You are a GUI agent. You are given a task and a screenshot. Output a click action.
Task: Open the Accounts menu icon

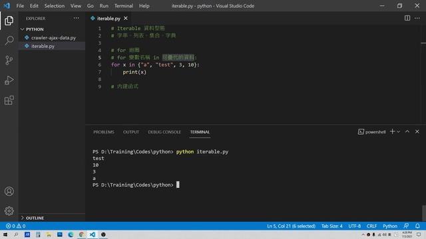[x=9, y=191]
